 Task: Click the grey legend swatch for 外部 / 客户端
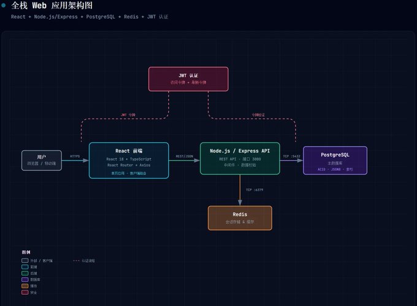[25, 261]
